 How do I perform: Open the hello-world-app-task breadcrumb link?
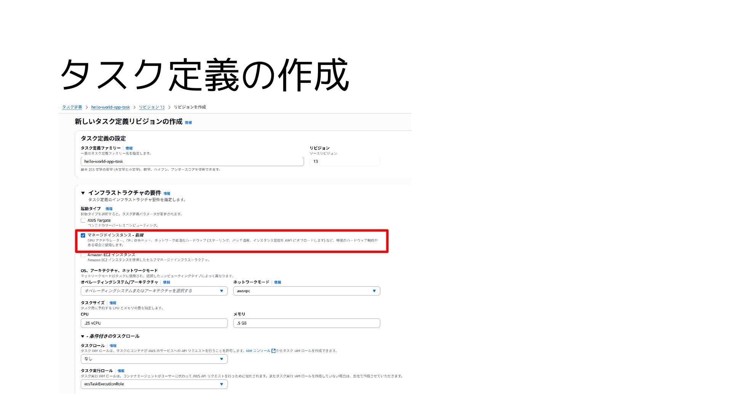tap(110, 107)
